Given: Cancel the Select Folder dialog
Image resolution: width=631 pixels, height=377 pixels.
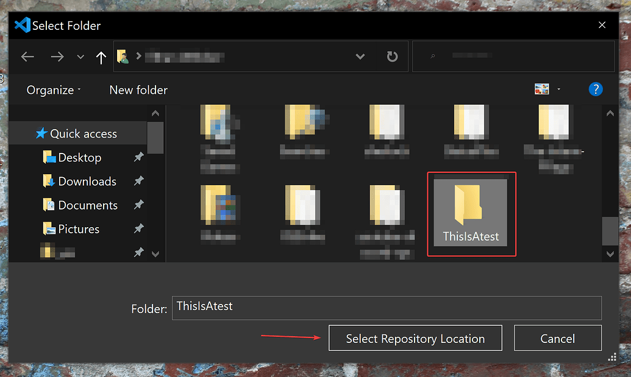Looking at the screenshot, I should click(x=558, y=338).
